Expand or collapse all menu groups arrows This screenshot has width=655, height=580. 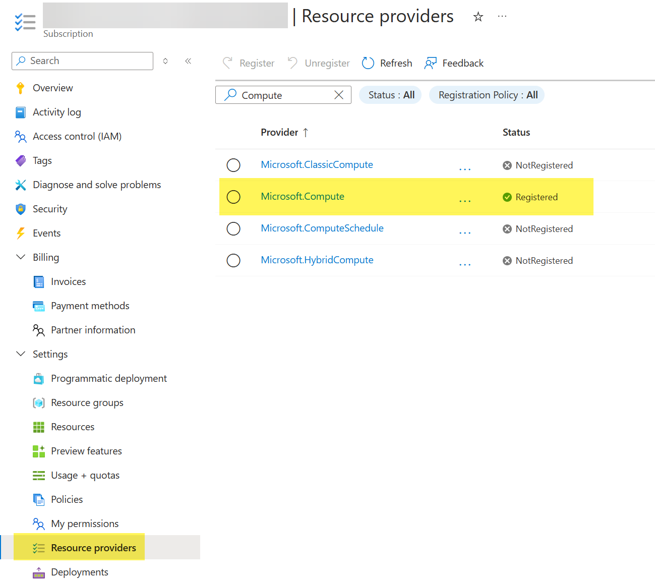tap(165, 61)
